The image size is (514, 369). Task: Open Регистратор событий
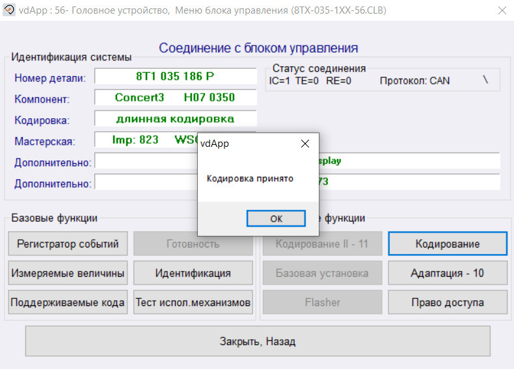tap(68, 244)
